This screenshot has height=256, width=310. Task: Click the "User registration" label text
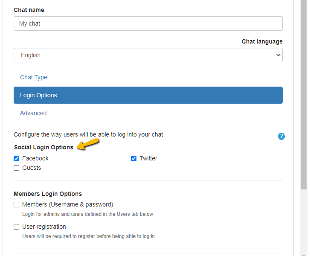tap(44, 227)
